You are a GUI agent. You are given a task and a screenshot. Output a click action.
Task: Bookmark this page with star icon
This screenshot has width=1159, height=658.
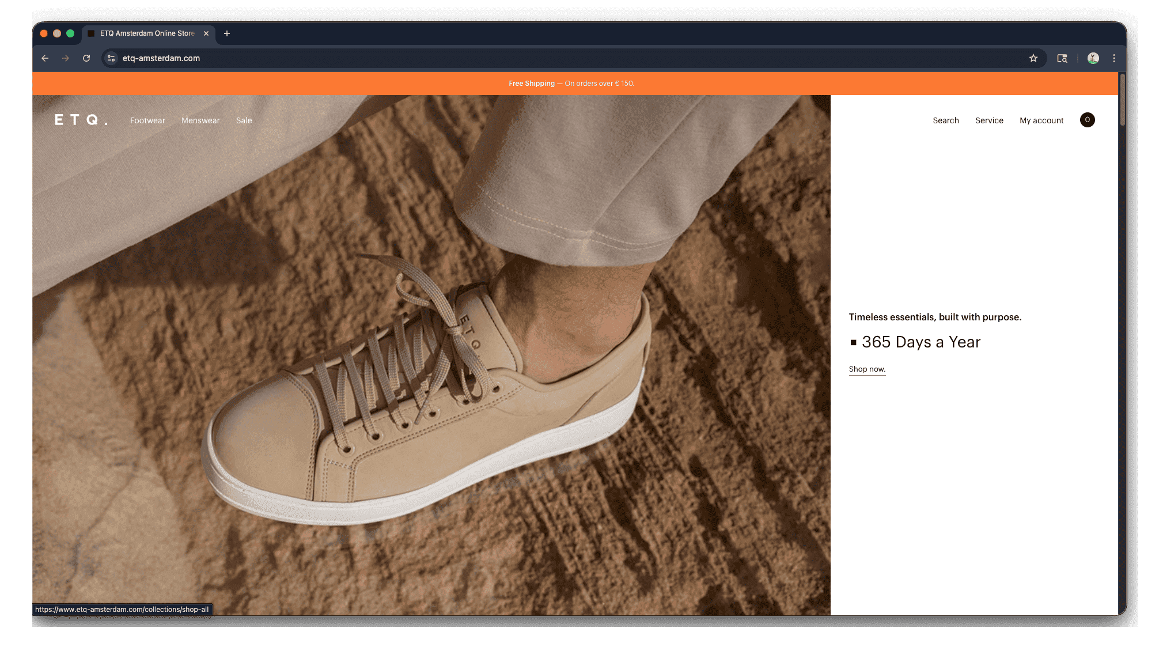tap(1033, 58)
